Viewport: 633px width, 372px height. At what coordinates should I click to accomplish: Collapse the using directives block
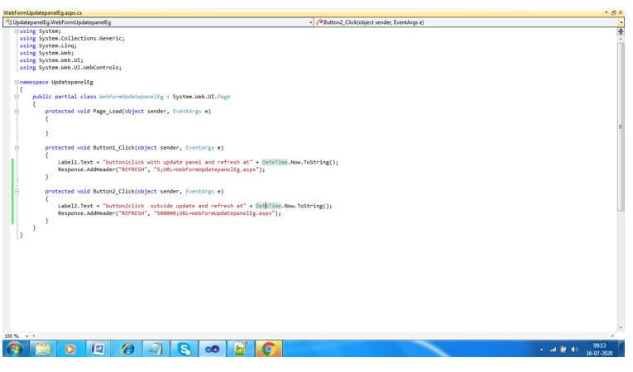(x=17, y=31)
